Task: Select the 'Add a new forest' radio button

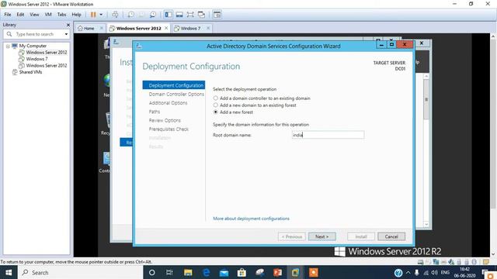Action: click(x=216, y=112)
